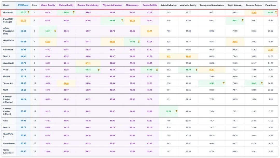The image size is (280, 158).
Task: Click the trophy beside Veo3.1's 48.79 Aesthetic Quality
Action: coord(197,70)
